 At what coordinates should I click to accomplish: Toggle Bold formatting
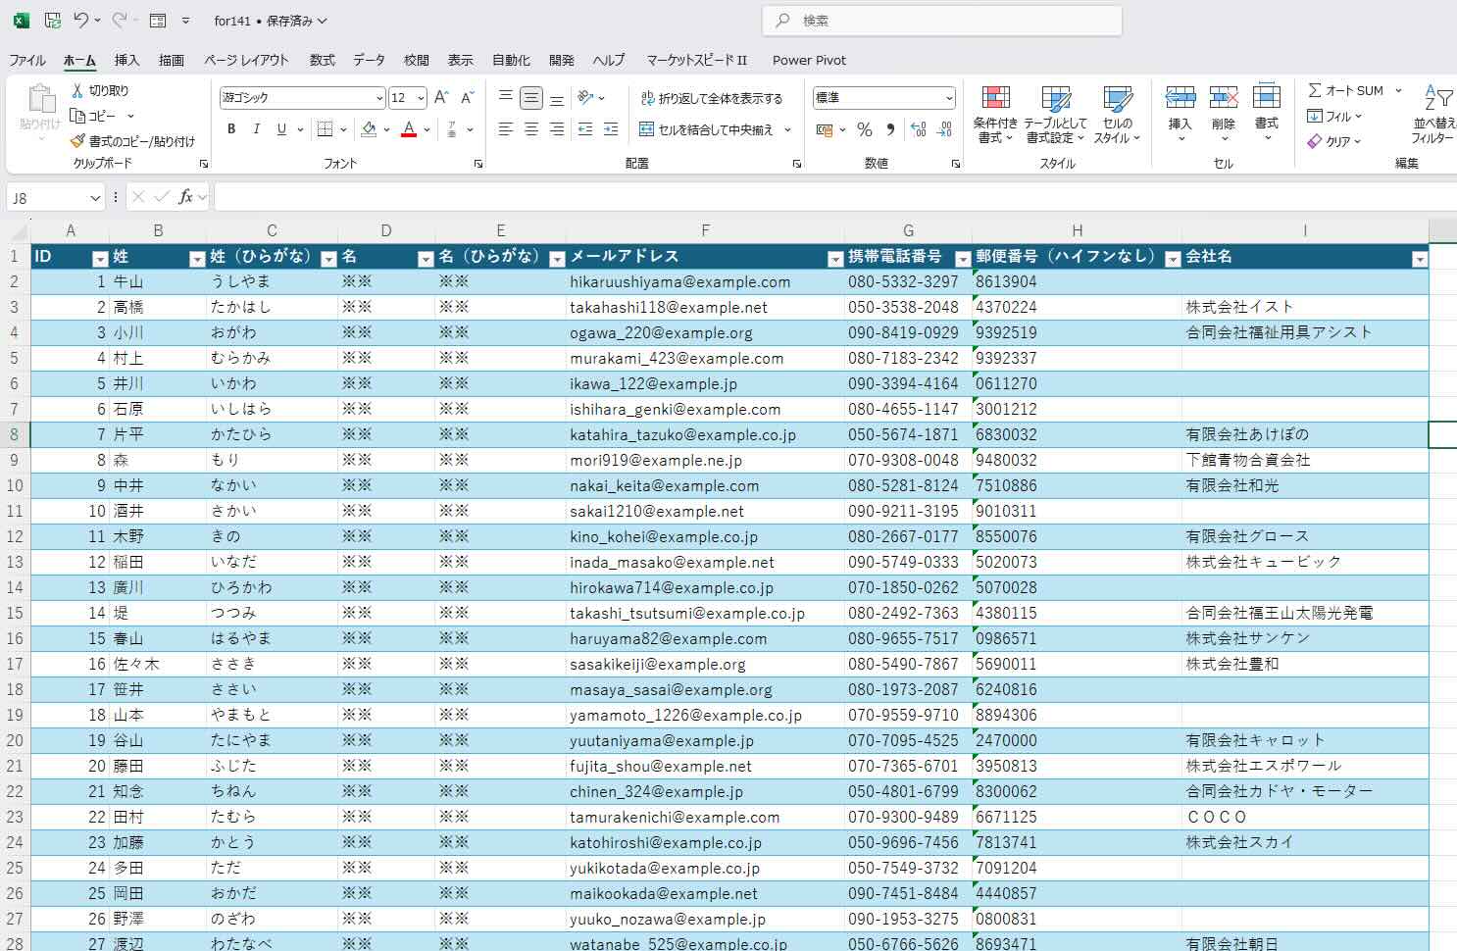[231, 129]
